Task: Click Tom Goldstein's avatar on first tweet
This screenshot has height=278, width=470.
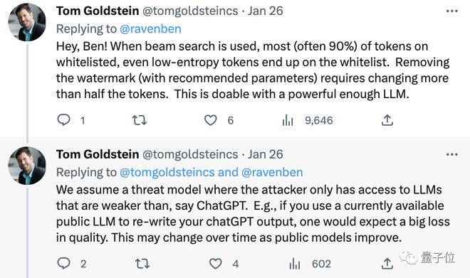Action: click(27, 22)
